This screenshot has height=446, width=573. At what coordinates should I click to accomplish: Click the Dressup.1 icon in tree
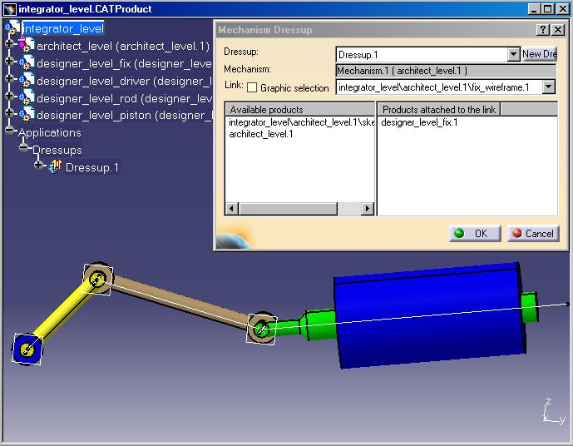click(57, 167)
